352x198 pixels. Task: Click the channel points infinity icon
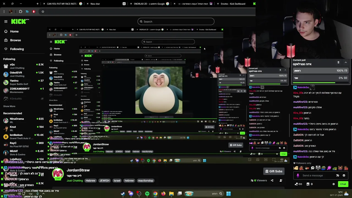tap(298, 184)
